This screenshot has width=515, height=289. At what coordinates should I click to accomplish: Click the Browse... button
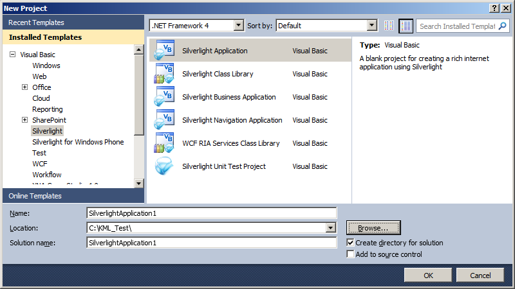[373, 228]
